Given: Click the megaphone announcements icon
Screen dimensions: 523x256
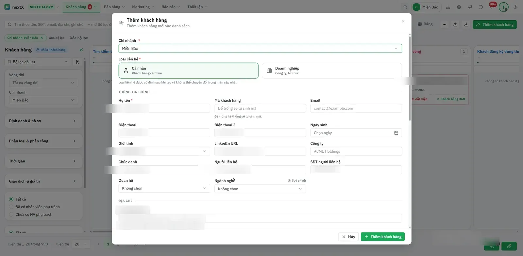Looking at the screenshot, I should (x=470, y=7).
